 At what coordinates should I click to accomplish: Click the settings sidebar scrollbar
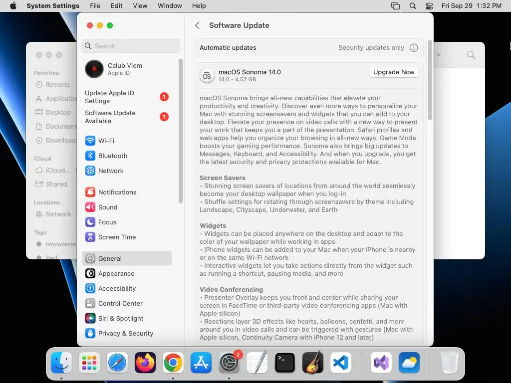pyautogui.click(x=180, y=131)
